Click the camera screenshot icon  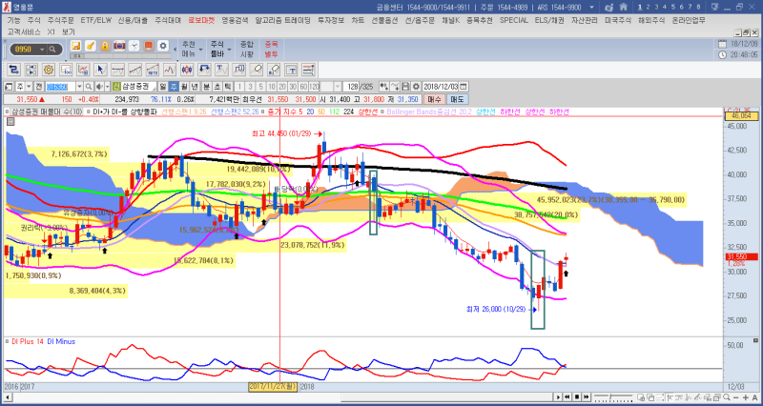coord(120,46)
